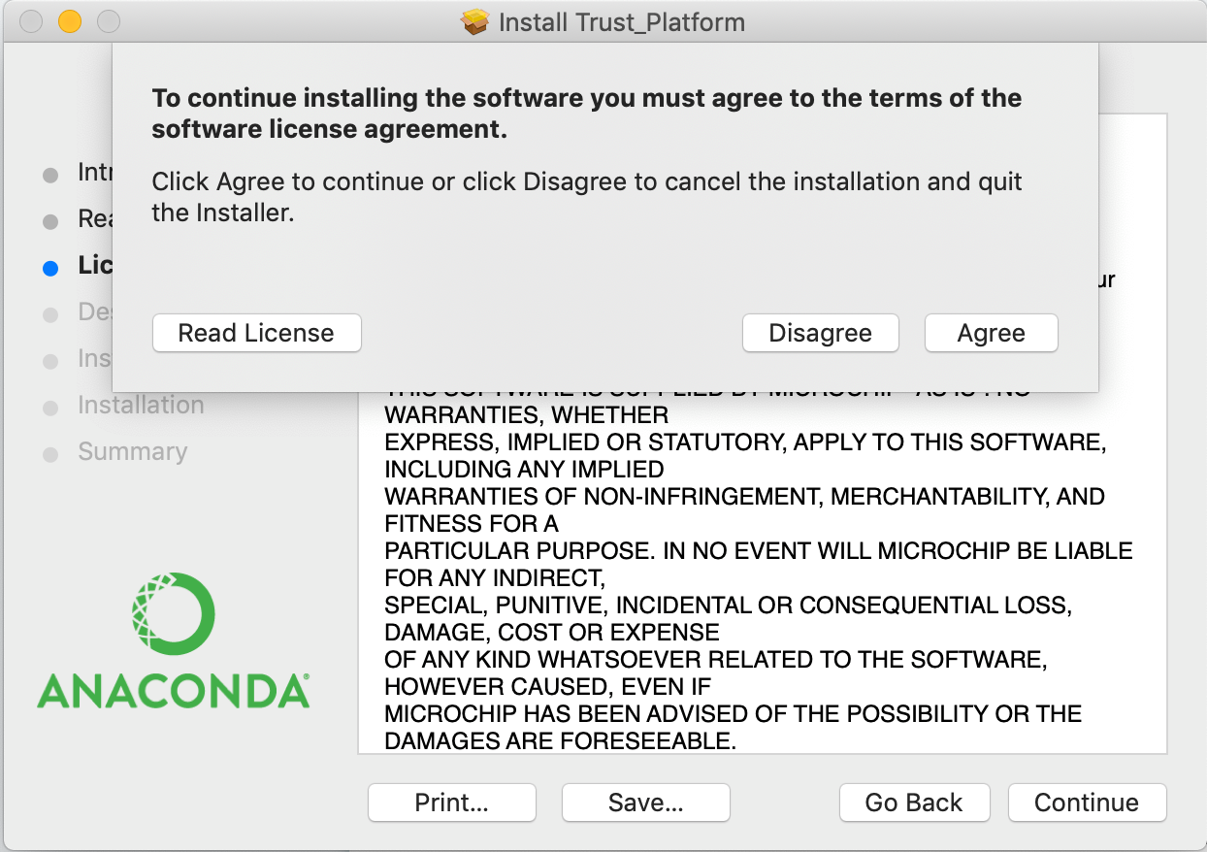Click the Continue button
This screenshot has height=852, width=1207.
[x=1086, y=803]
